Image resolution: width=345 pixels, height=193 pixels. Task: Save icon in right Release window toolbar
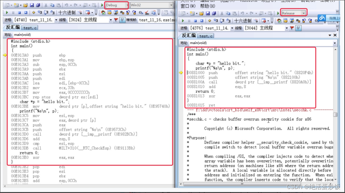click(208, 13)
